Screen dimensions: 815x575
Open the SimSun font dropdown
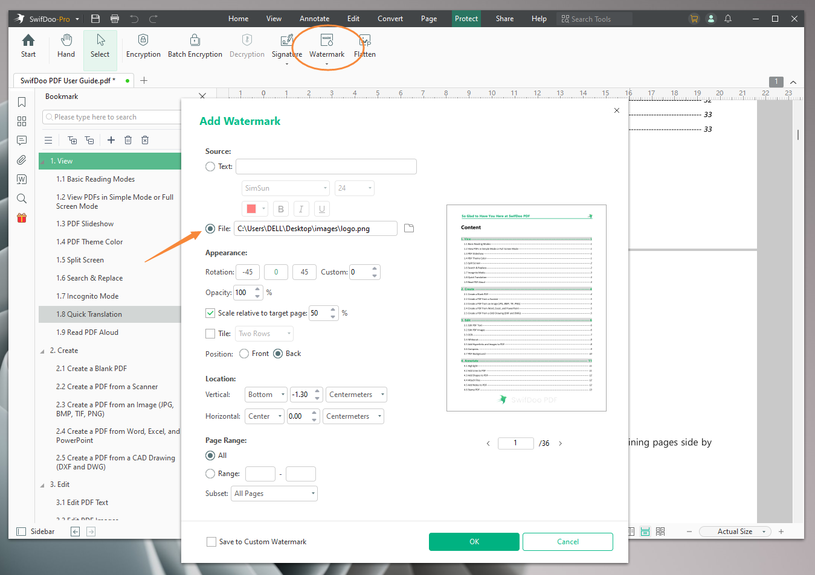click(285, 188)
